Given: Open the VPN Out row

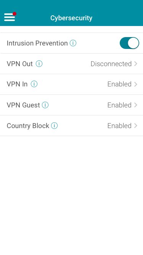Looking at the screenshot, I should tap(72, 64).
